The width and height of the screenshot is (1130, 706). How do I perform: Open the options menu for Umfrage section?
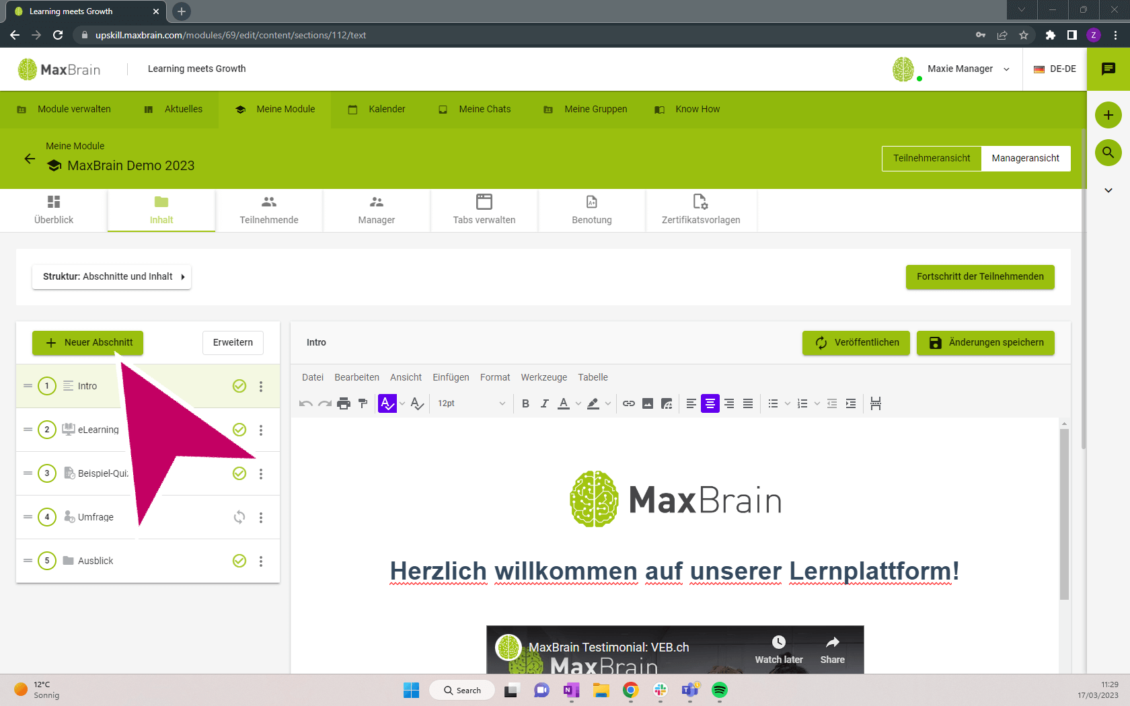261,518
